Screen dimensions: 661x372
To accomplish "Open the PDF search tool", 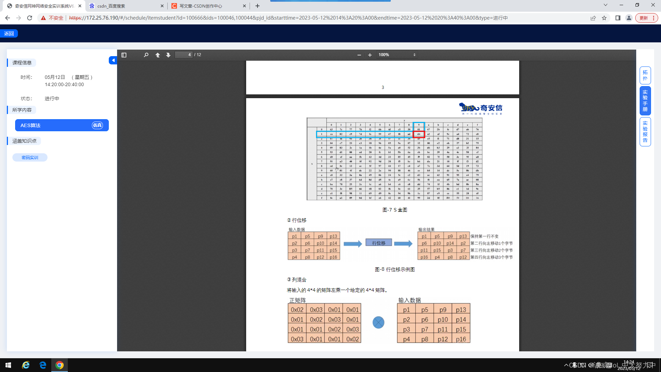I will (146, 55).
